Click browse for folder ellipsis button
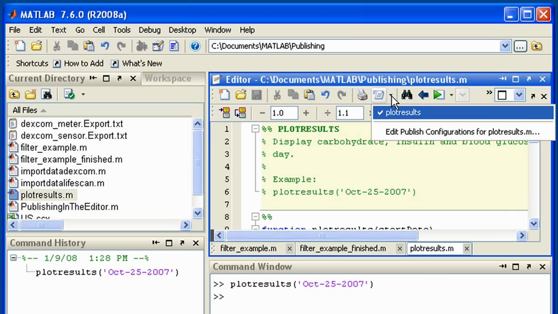The width and height of the screenshot is (558, 314). point(521,46)
